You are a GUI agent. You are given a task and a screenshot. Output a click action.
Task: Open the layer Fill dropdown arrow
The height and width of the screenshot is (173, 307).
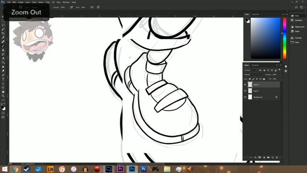click(279, 79)
